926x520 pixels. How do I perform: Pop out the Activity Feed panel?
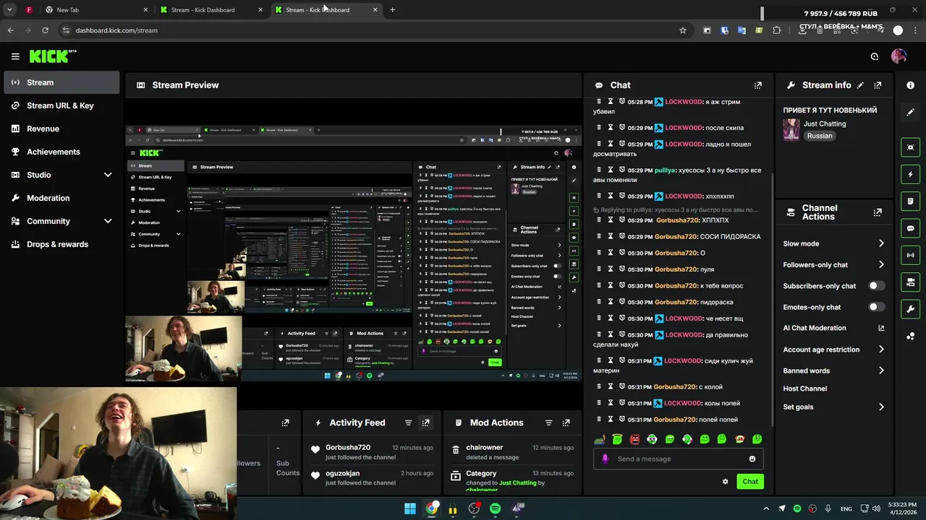(425, 422)
